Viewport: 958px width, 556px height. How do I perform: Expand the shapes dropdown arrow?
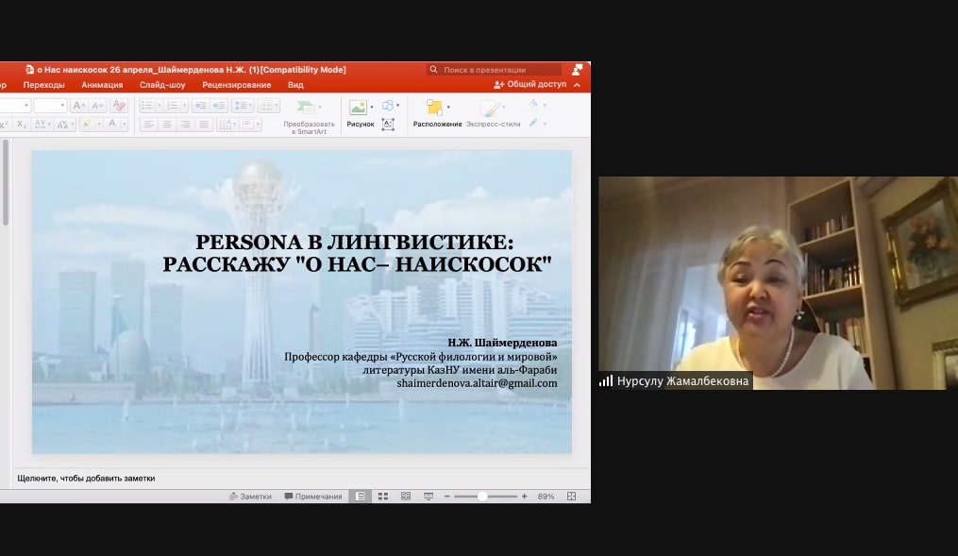pyautogui.click(x=398, y=106)
